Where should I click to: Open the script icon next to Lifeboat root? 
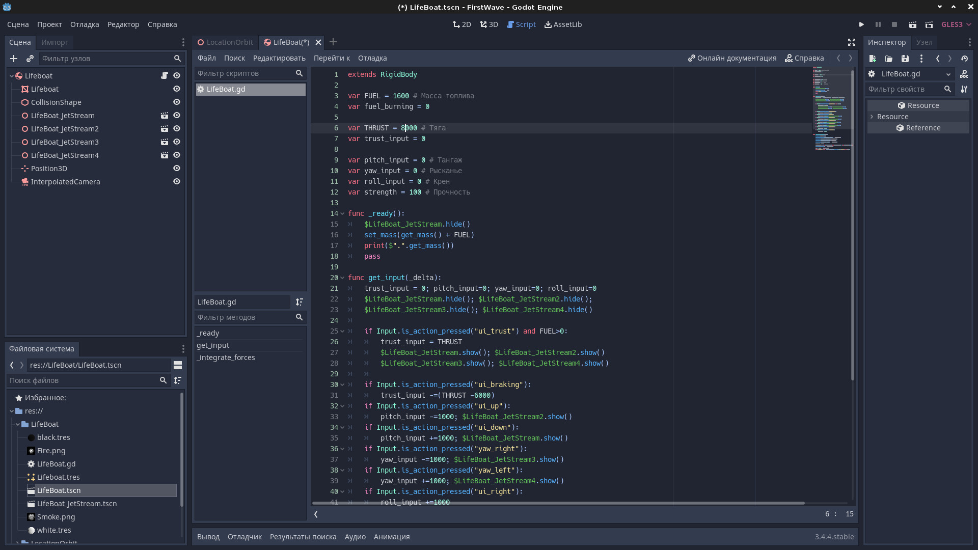pyautogui.click(x=165, y=75)
